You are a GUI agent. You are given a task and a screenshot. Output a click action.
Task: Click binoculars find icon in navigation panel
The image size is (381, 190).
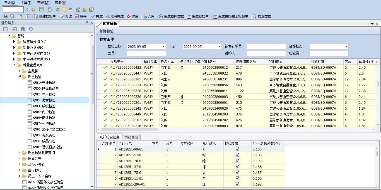[x=23, y=29]
